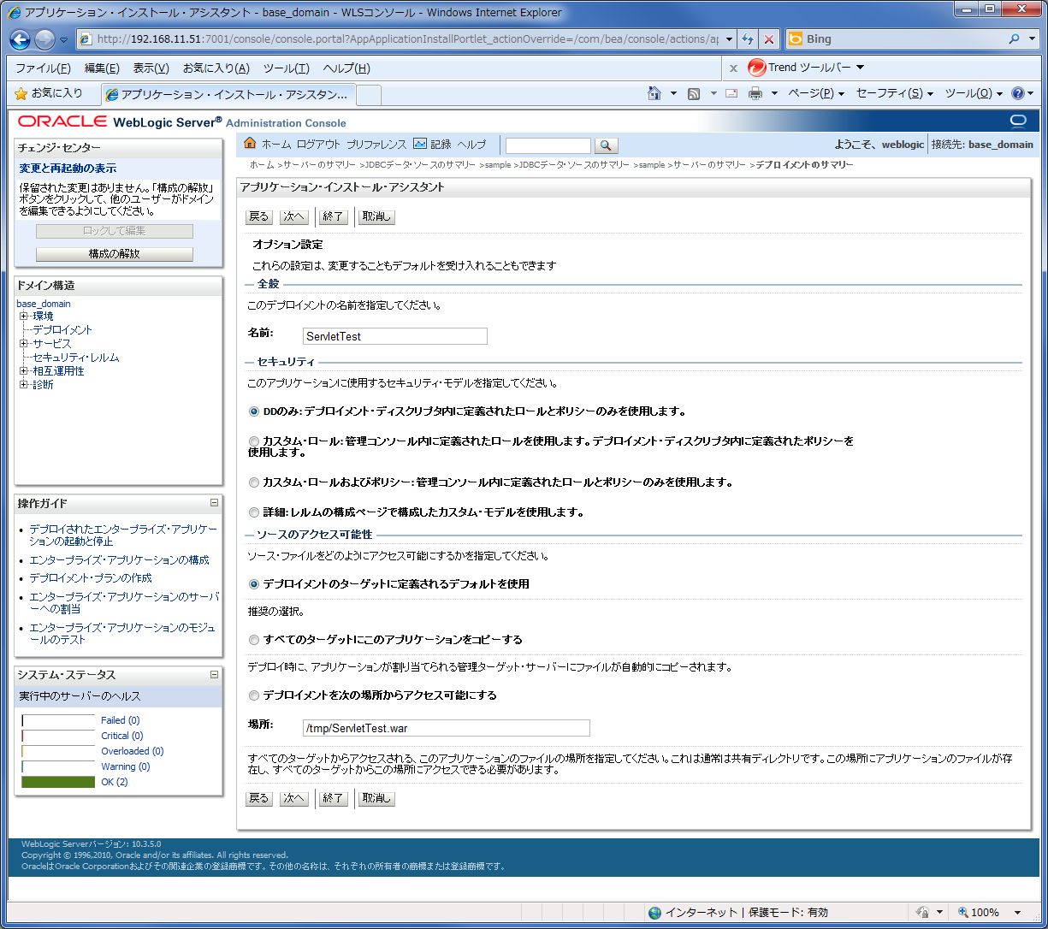Open the ヘルプ(H) menu
The image size is (1048, 929).
pos(346,68)
